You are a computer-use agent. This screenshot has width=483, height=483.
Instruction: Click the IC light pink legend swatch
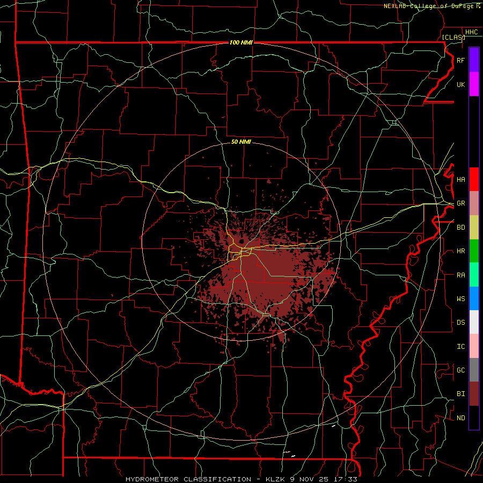tap(474, 346)
